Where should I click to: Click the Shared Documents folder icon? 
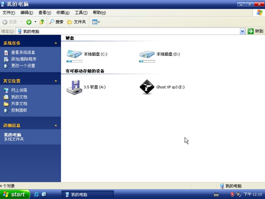pyautogui.click(x=6, y=104)
